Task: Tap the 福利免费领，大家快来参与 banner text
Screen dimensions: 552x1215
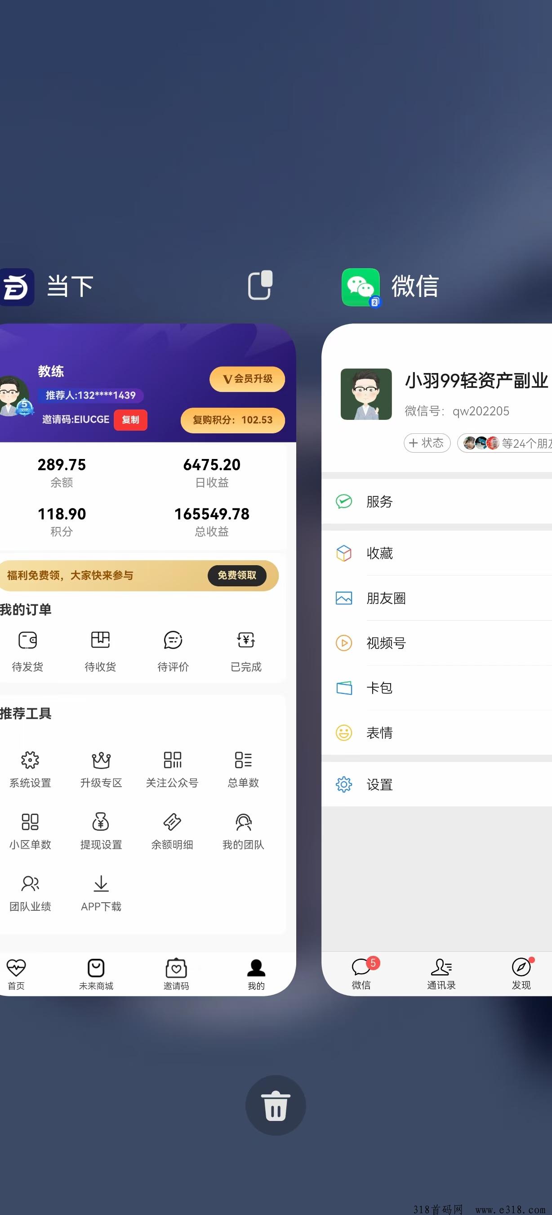Action: [70, 575]
